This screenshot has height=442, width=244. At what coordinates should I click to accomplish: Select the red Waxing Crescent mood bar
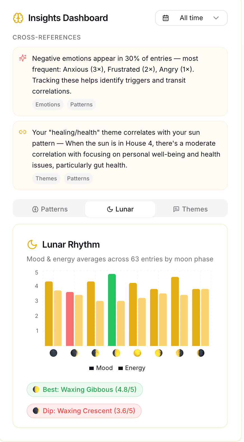point(70,319)
